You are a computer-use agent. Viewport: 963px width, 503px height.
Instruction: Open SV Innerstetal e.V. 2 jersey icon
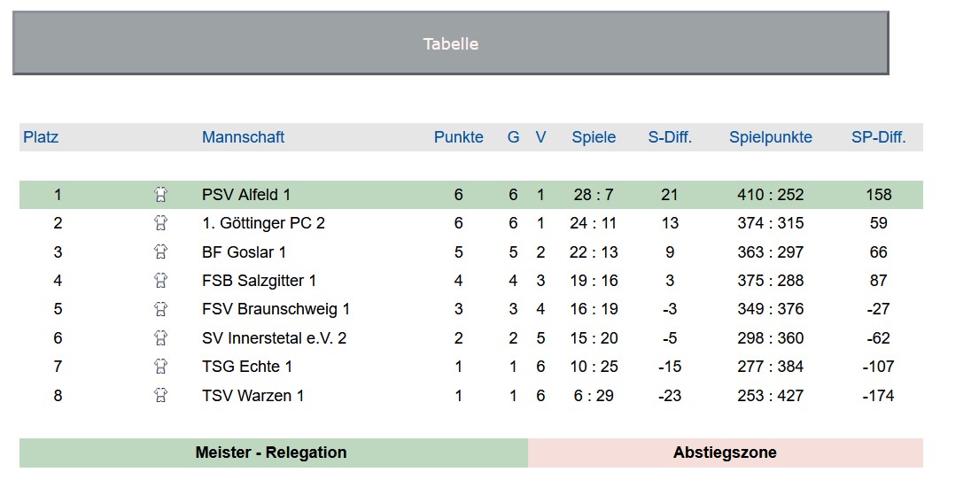(x=160, y=338)
